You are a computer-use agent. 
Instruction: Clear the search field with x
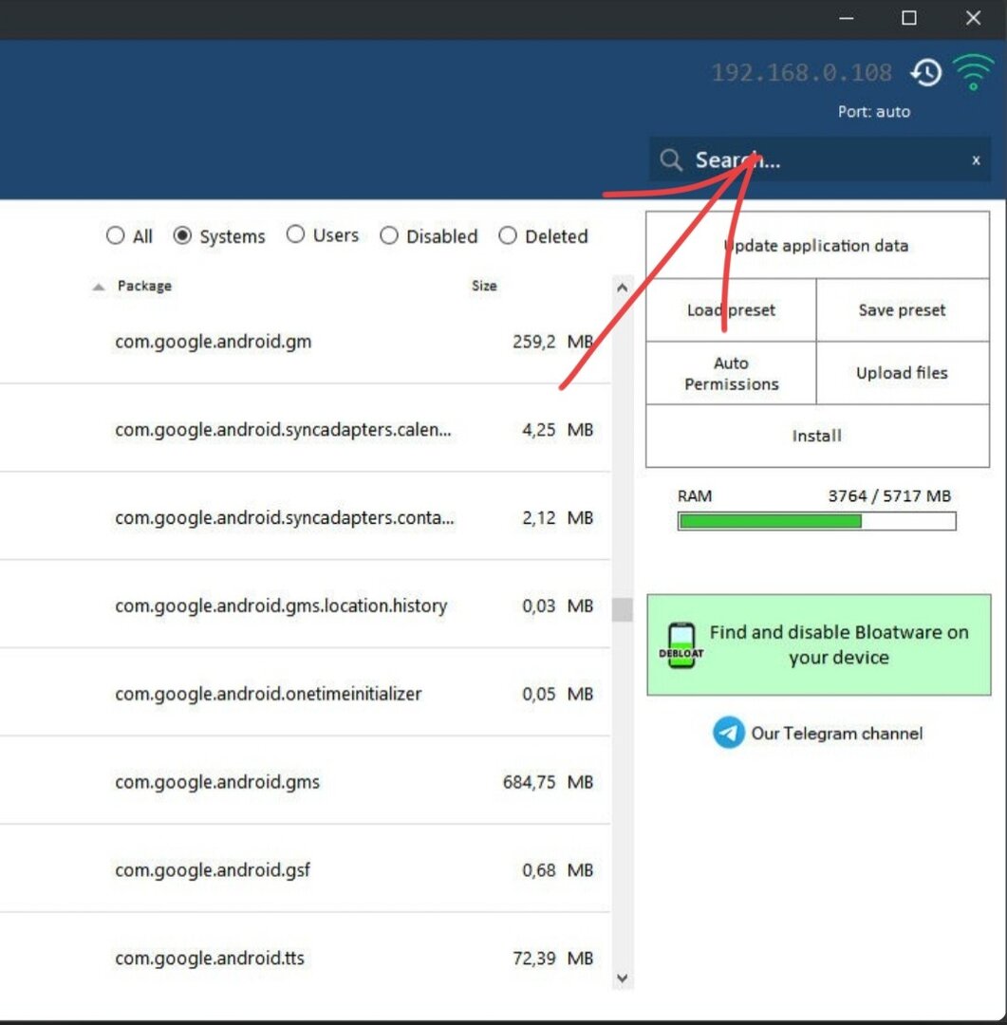click(975, 160)
